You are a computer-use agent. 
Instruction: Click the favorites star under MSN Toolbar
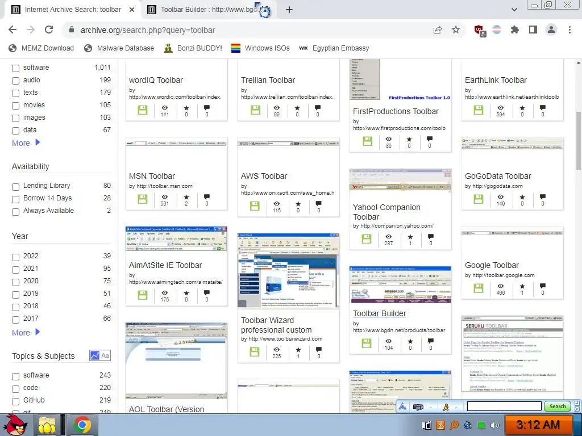tap(186, 197)
